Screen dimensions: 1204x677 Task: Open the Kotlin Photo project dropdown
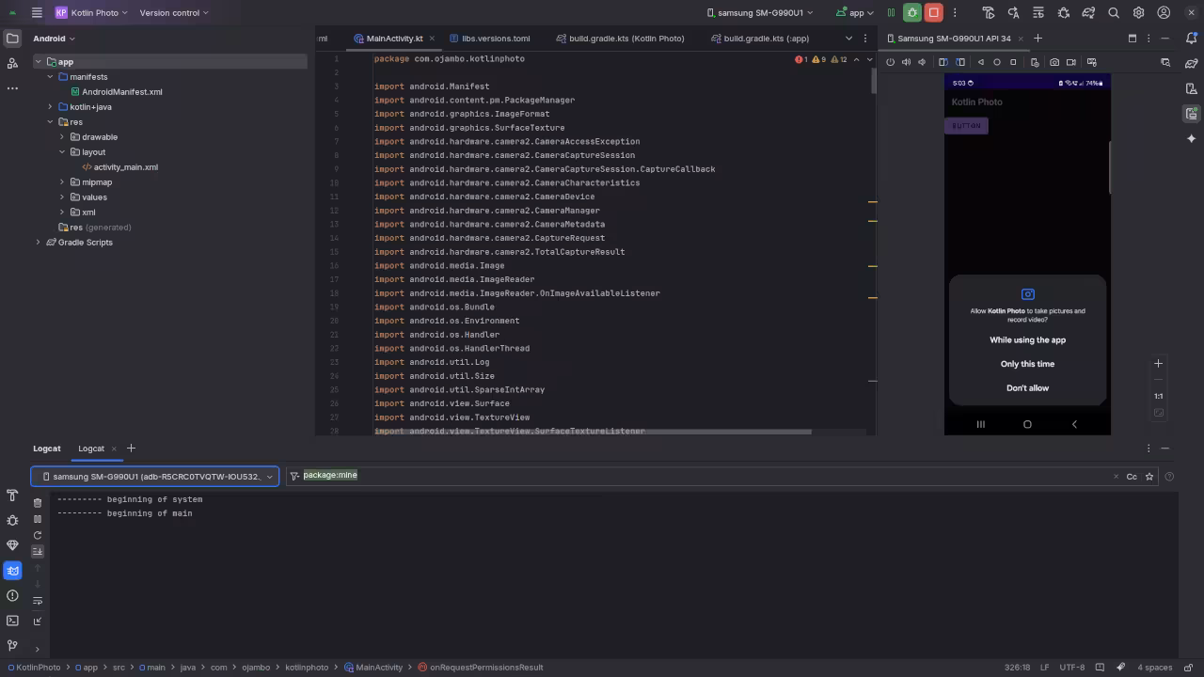point(91,13)
